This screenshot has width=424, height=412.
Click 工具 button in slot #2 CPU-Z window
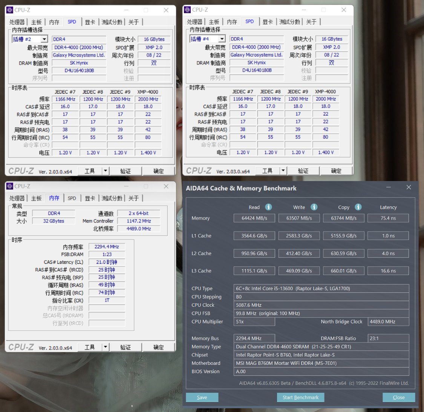coord(90,171)
